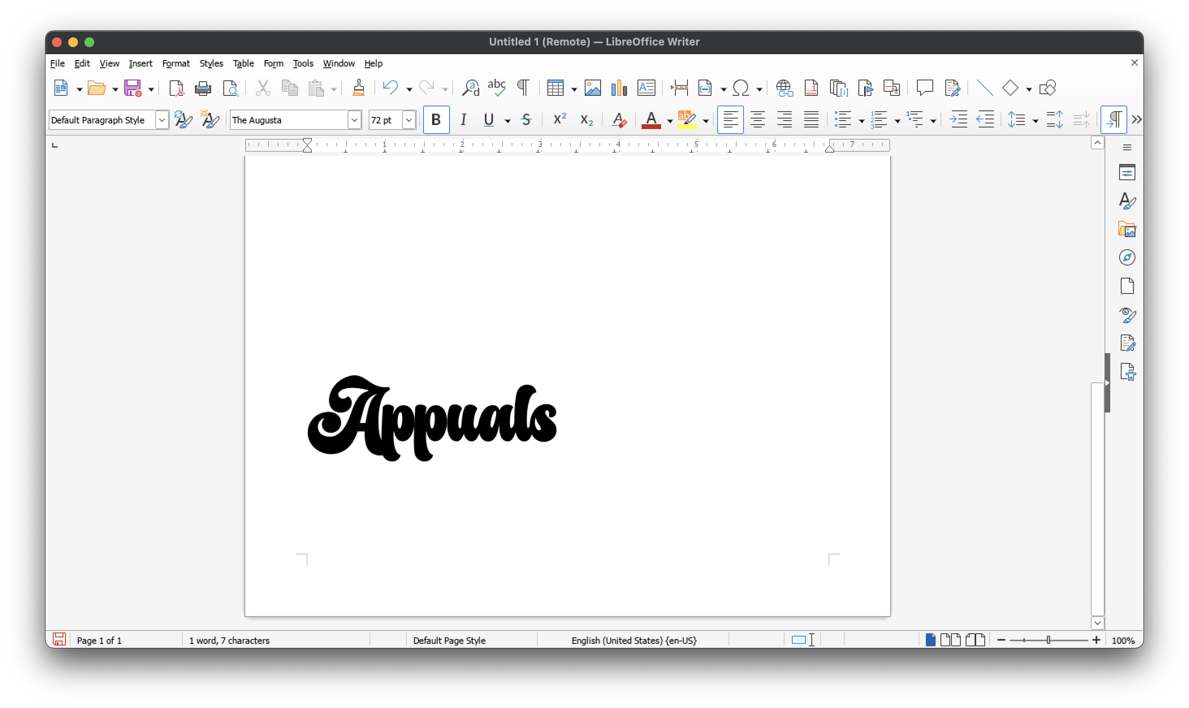Screen dimensions: 1189x708
Task: Insert a comment
Action: coord(924,88)
